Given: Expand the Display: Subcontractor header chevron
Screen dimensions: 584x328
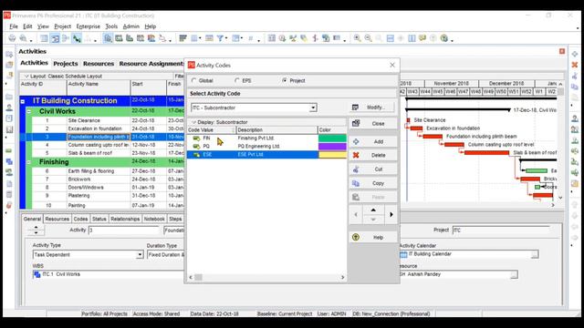Looking at the screenshot, I should pyautogui.click(x=193, y=122).
